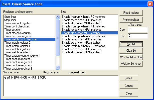Click the Write register button
Image resolution: width=154 pixels, height=100 pixels.
click(131, 20)
